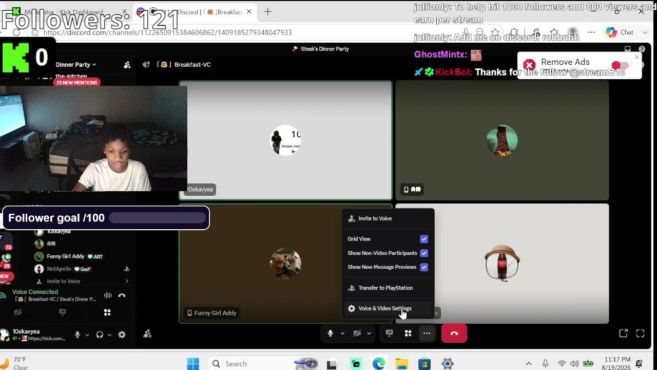Click the 25 New Mentions badge
The width and height of the screenshot is (657, 370).
pyautogui.click(x=76, y=83)
